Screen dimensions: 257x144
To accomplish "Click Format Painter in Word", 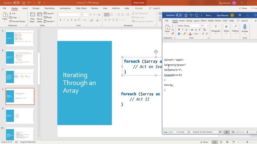I will 173,34.
